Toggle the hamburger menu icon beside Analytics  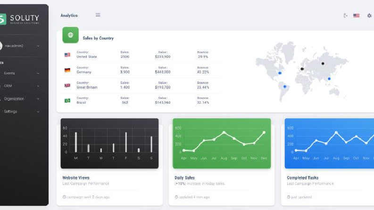click(98, 15)
